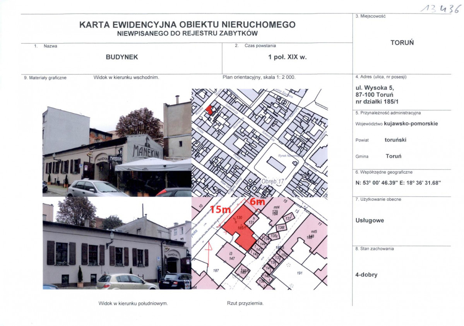The width and height of the screenshot is (464, 326).
Task: Click the handwritten number 13436
Action: 440,9
